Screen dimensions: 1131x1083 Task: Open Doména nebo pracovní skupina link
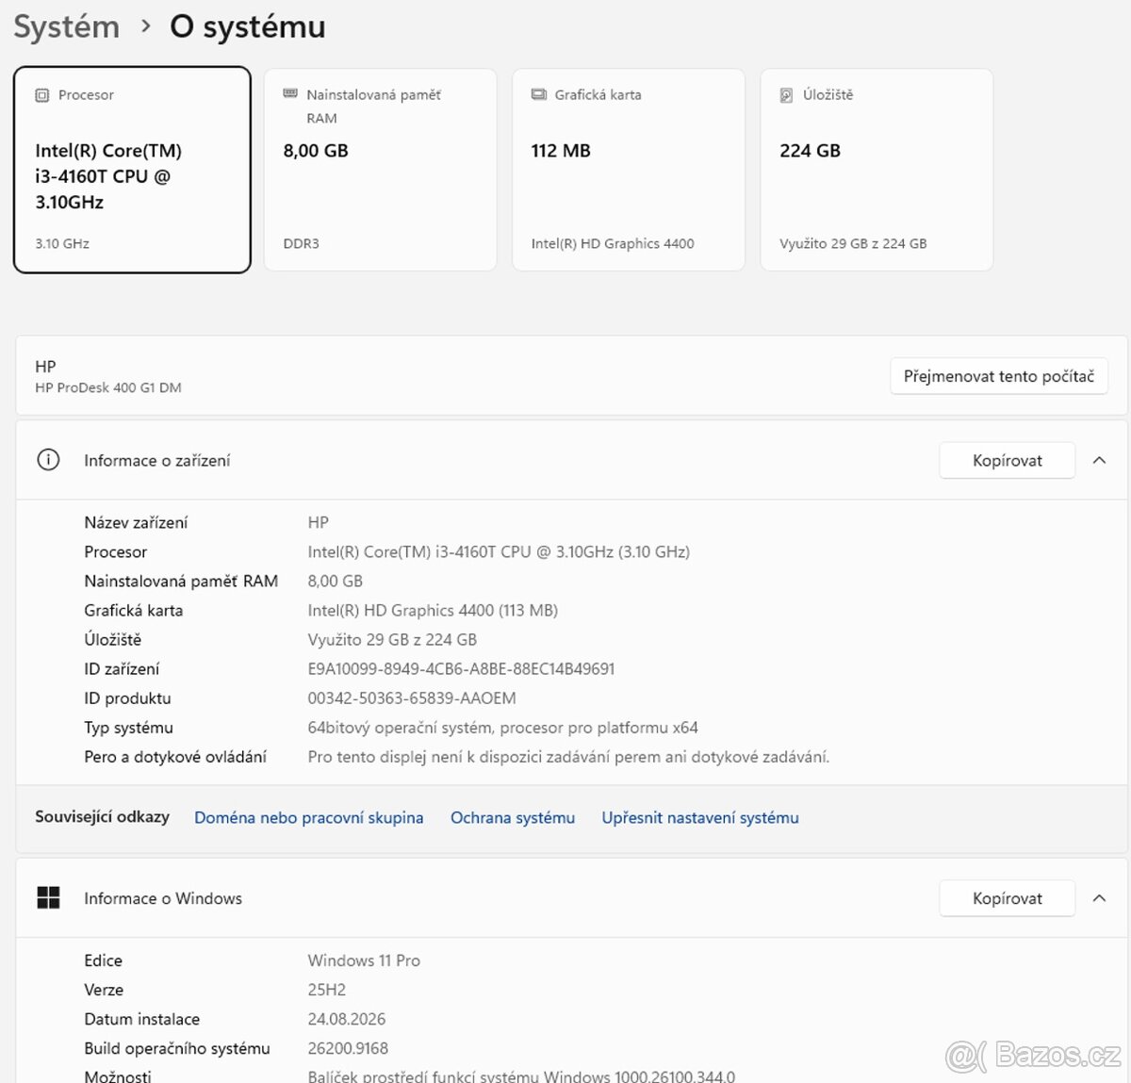(x=309, y=817)
